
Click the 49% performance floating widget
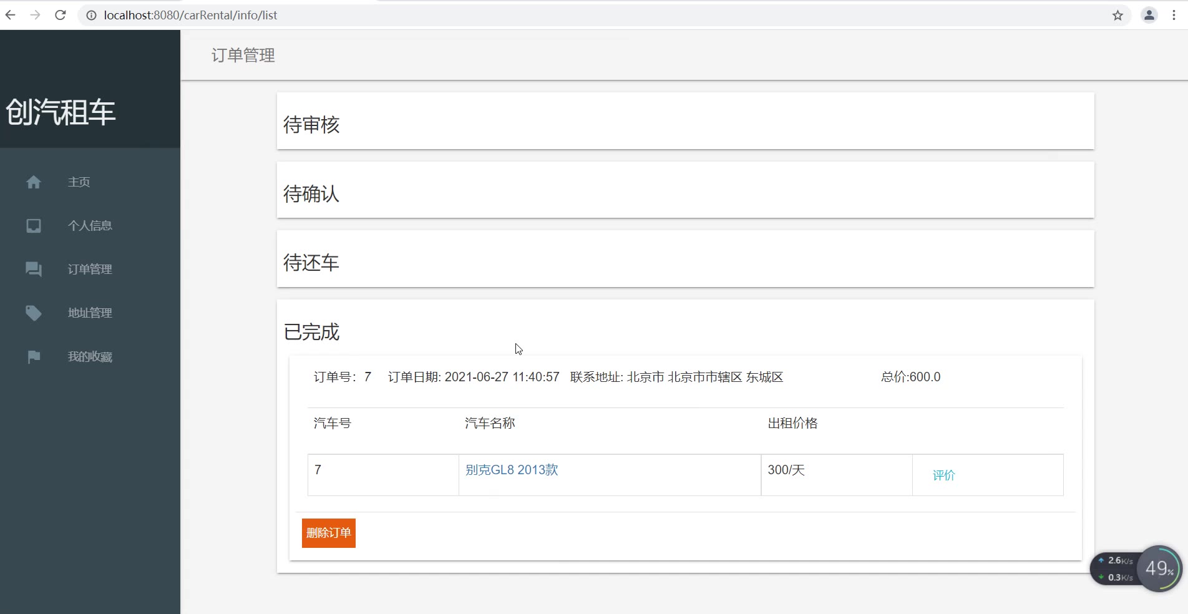click(x=1159, y=568)
